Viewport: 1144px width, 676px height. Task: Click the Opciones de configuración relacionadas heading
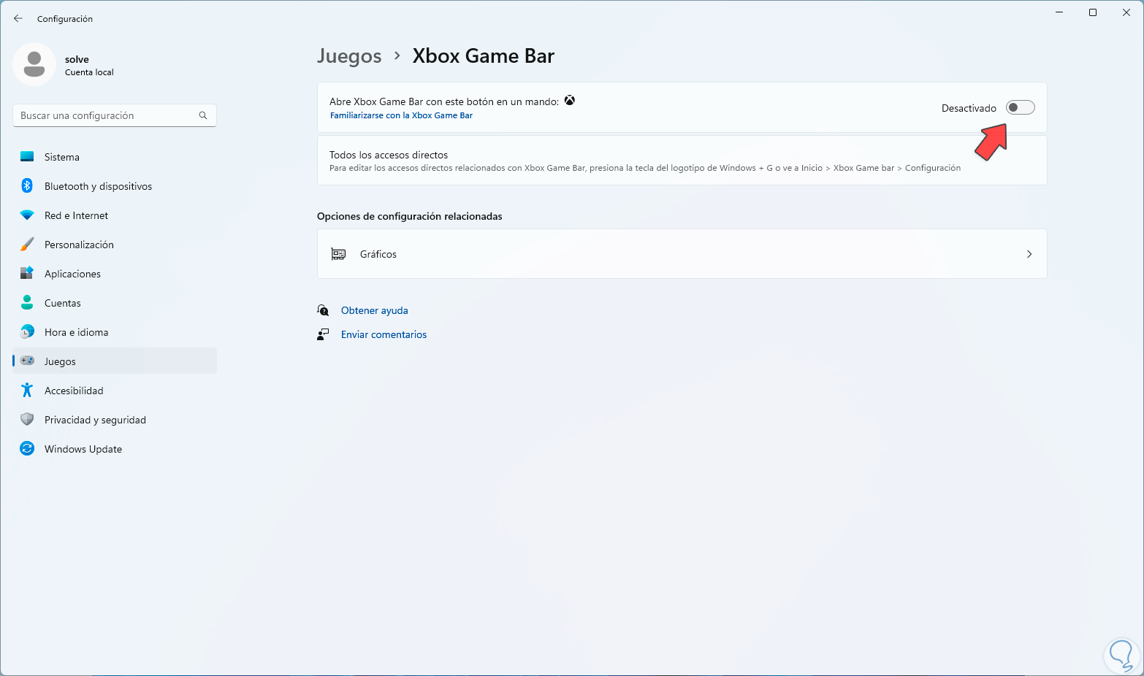pyautogui.click(x=410, y=216)
